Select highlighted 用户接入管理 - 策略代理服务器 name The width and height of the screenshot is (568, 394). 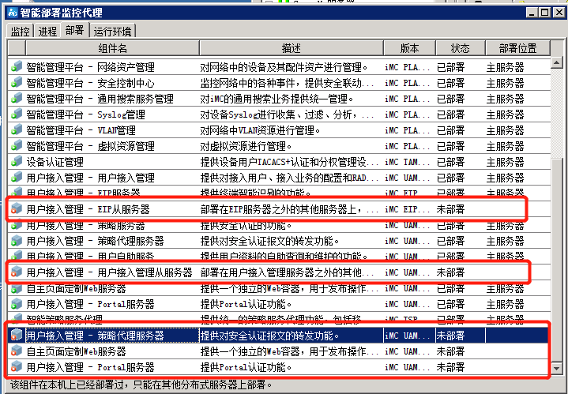pos(95,336)
